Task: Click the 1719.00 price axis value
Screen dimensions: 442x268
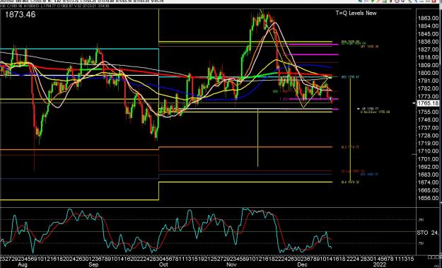Action: point(428,144)
